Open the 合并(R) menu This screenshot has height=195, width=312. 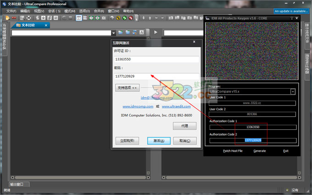tap(99, 11)
